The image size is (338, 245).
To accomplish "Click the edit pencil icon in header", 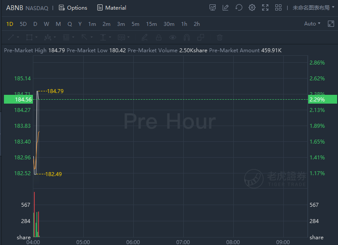I will point(226,7).
